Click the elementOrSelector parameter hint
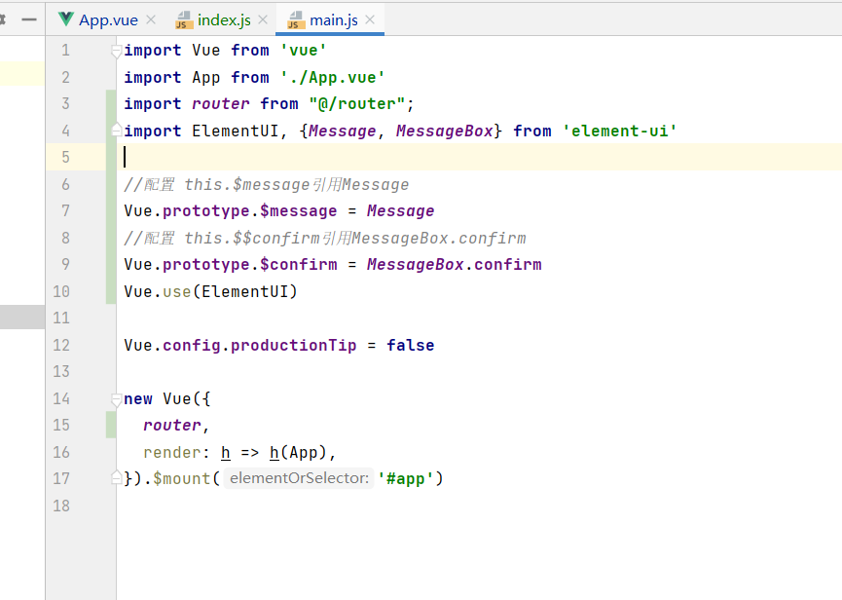The image size is (842, 600). click(299, 478)
